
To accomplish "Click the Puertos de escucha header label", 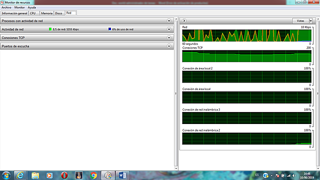I will (15, 46).
